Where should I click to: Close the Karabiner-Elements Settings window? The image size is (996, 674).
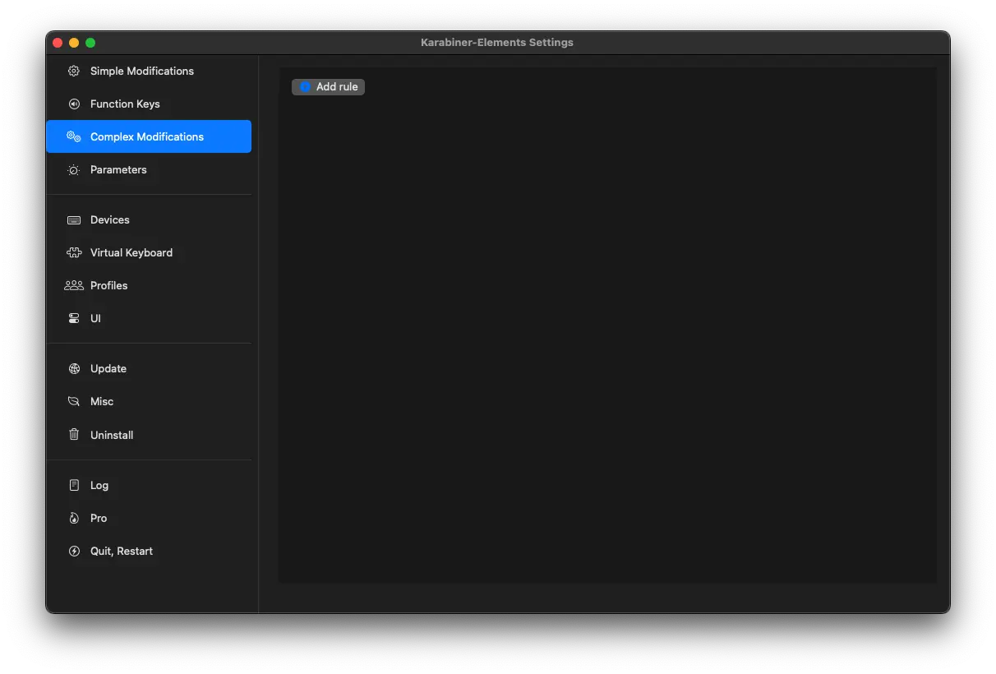(58, 43)
